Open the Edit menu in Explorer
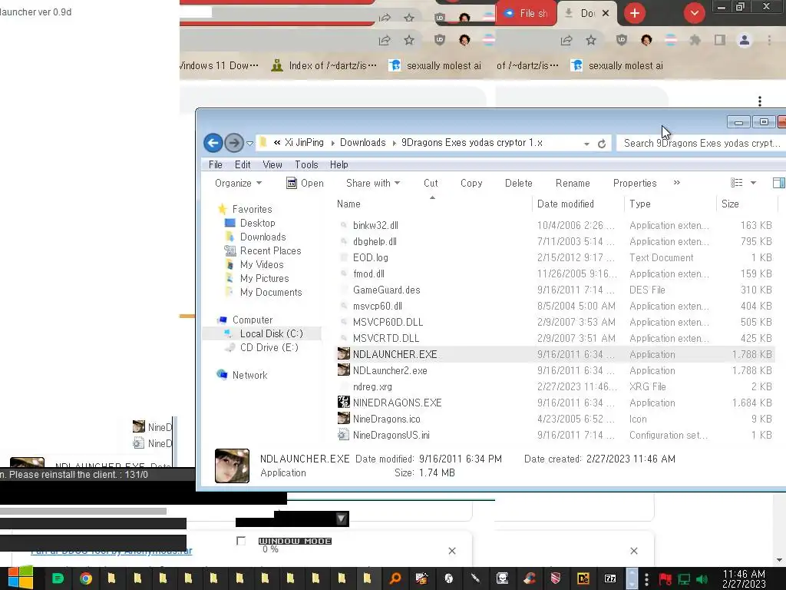 [243, 164]
